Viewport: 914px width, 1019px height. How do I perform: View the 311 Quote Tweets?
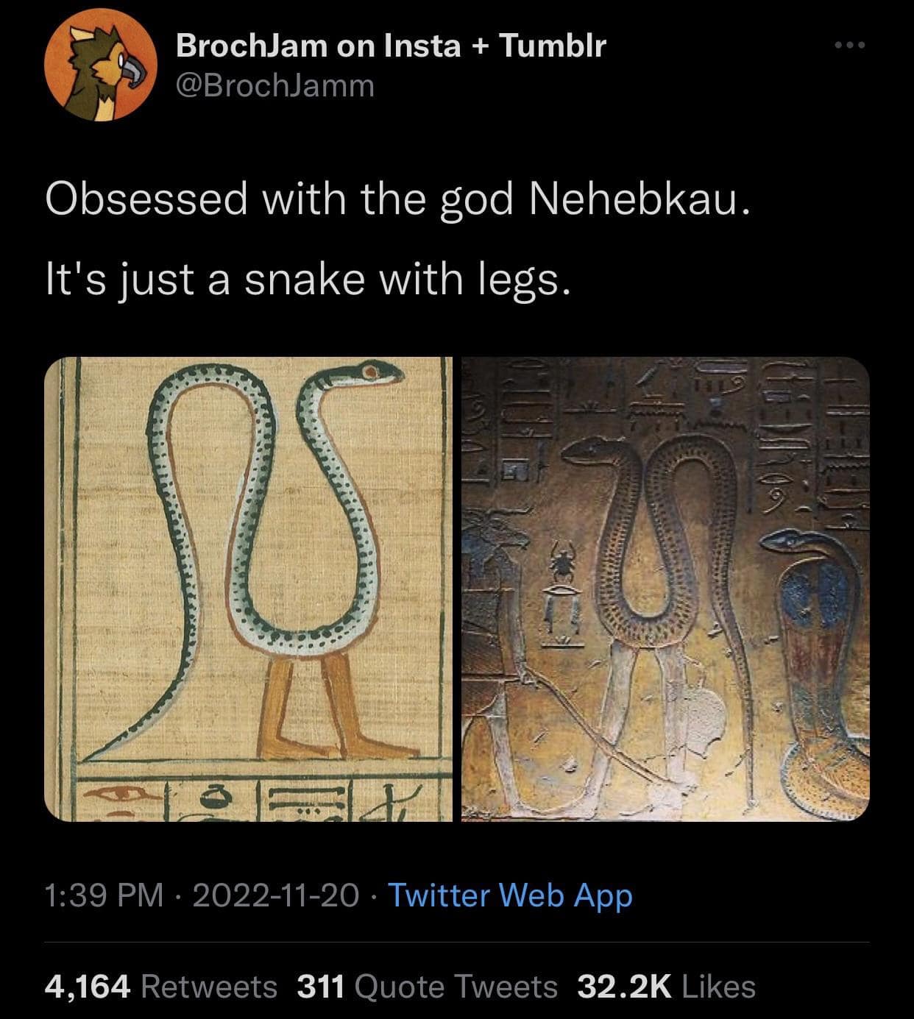[x=427, y=987]
